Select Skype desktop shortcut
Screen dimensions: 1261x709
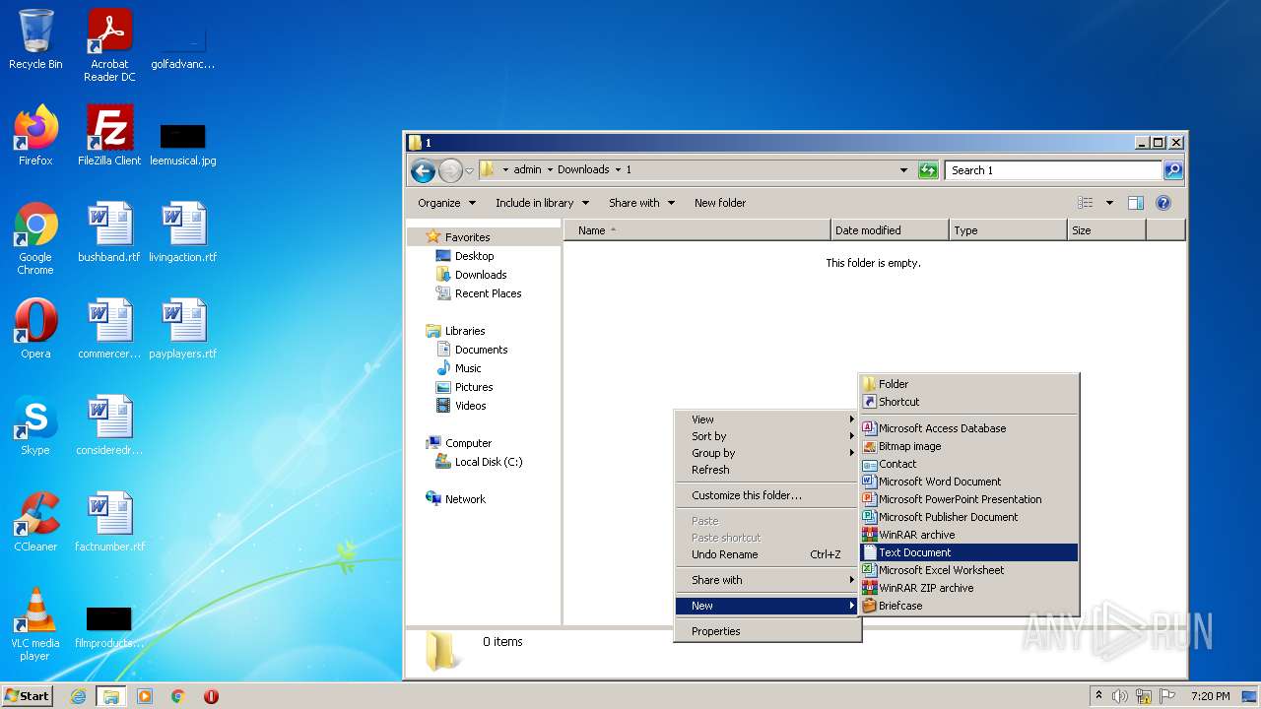pyautogui.click(x=35, y=425)
